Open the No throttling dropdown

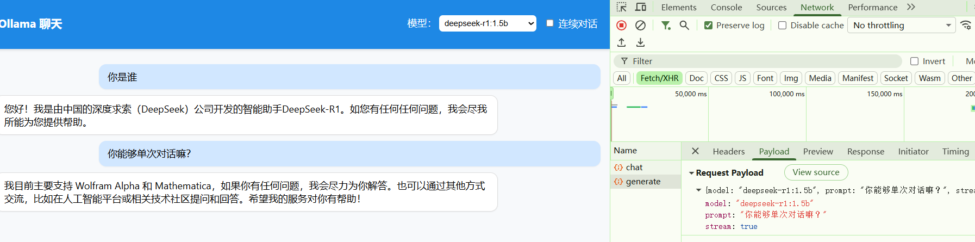[x=901, y=25]
